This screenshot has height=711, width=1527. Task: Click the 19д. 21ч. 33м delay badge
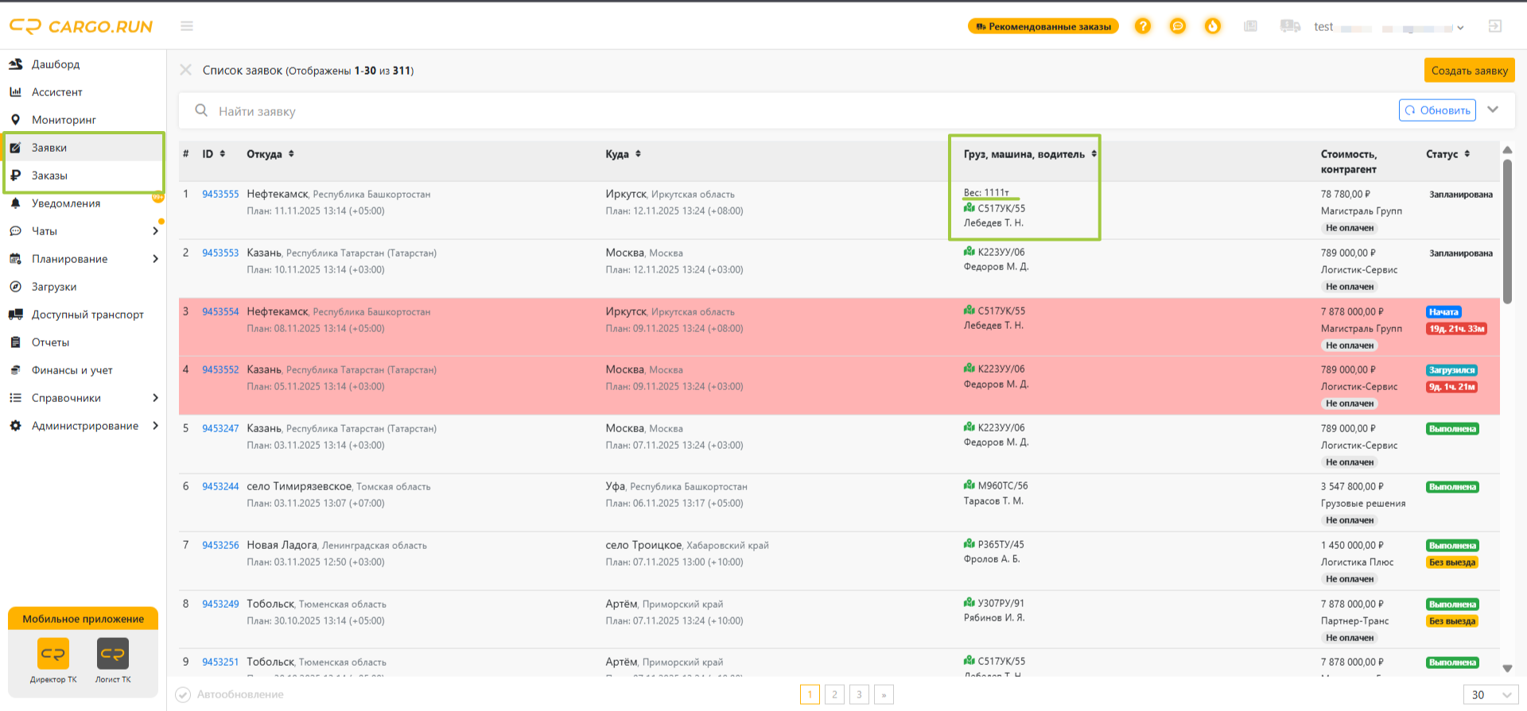tap(1457, 329)
